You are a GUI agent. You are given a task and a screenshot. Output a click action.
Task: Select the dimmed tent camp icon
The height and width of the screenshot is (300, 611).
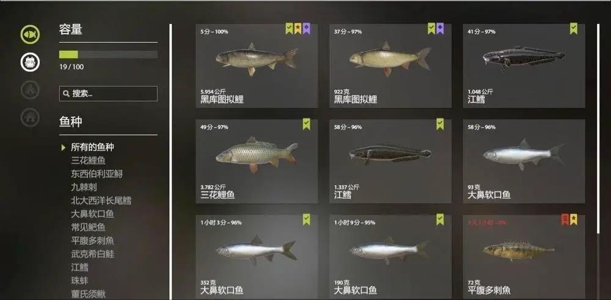click(x=30, y=90)
